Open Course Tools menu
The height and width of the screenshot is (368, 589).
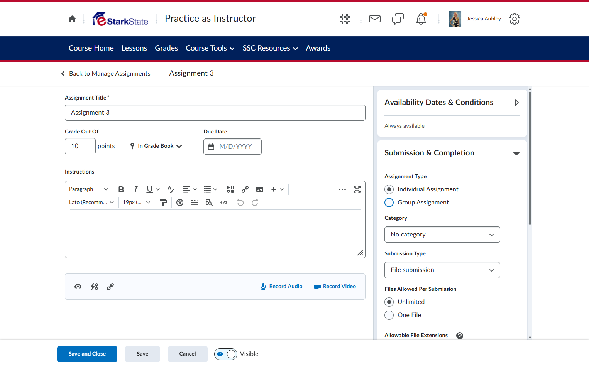pyautogui.click(x=210, y=48)
